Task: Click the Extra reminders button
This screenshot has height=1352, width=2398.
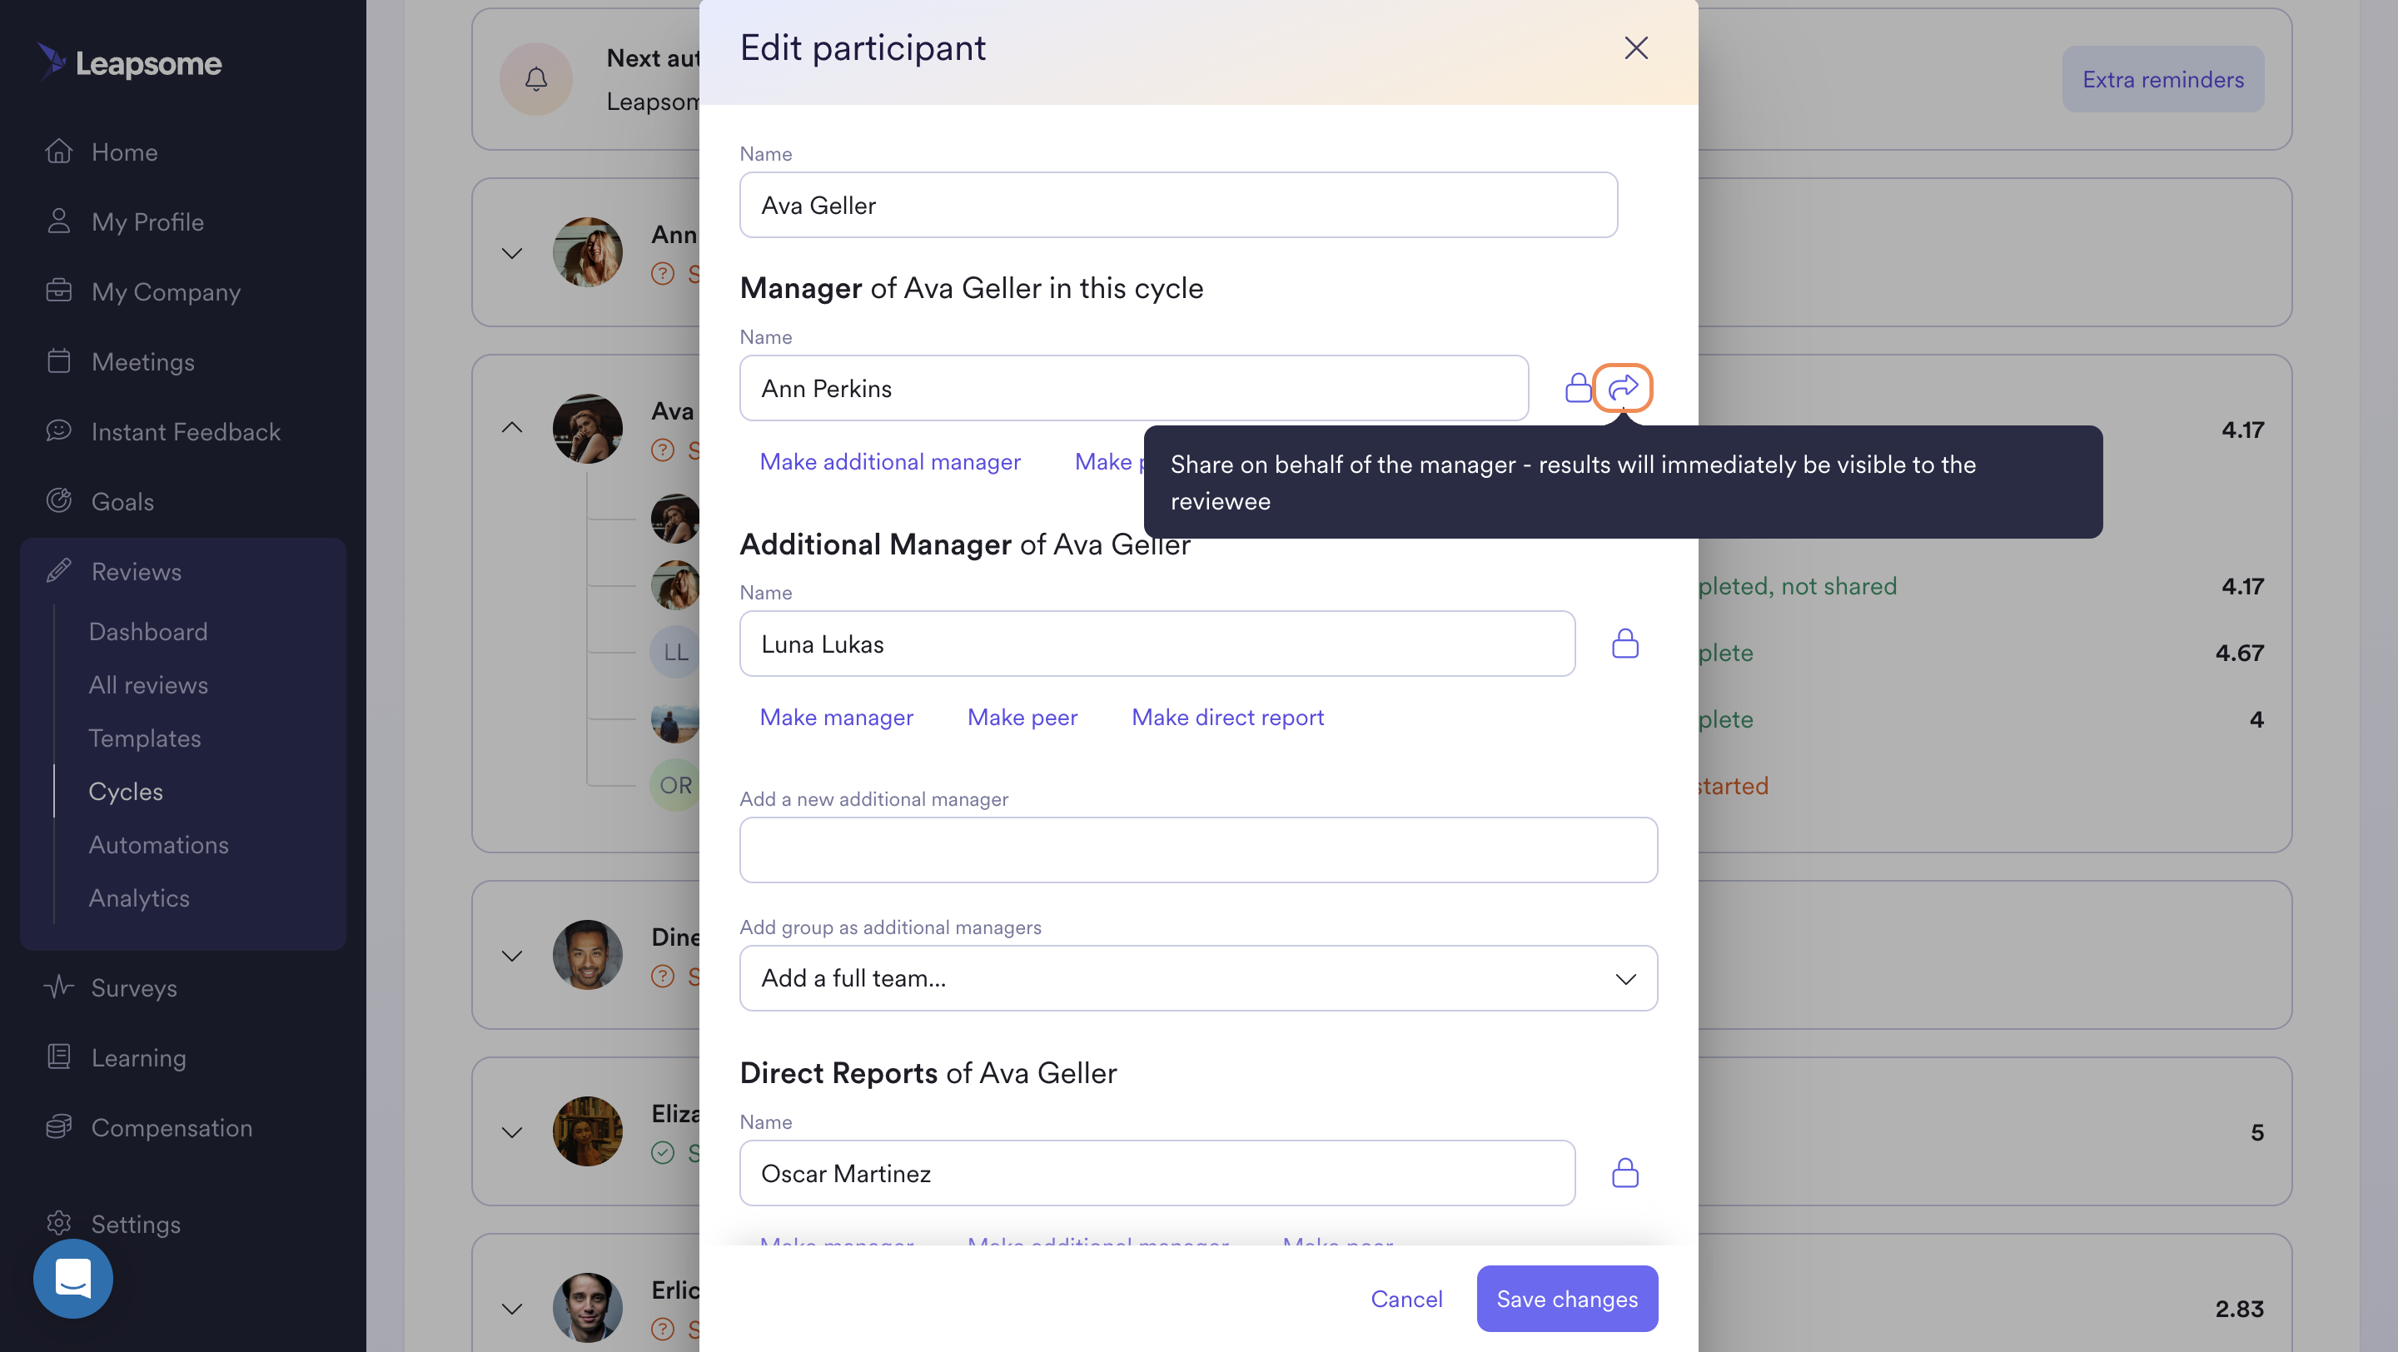Action: pyautogui.click(x=2162, y=79)
